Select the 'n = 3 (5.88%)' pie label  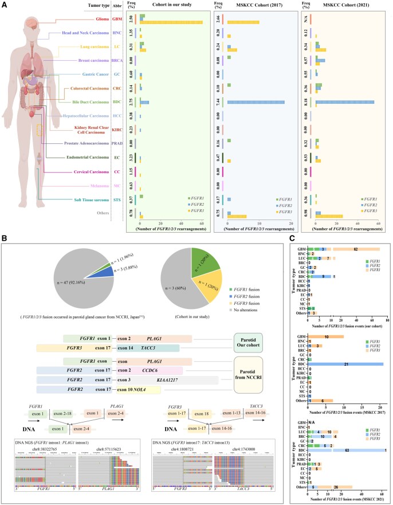coord(126,268)
